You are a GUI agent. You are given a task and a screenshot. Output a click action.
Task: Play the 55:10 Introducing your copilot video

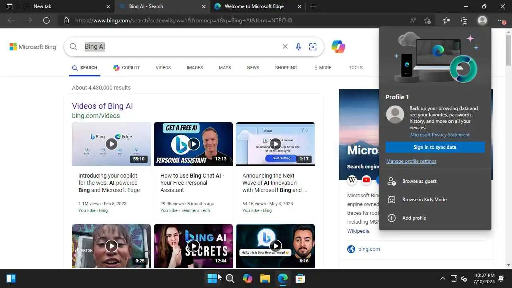[111, 144]
